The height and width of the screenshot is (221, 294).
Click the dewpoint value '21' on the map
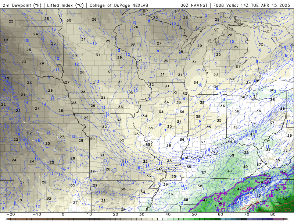coord(23,95)
